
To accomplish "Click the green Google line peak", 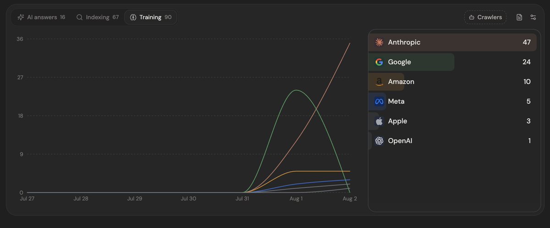I will tap(296, 90).
